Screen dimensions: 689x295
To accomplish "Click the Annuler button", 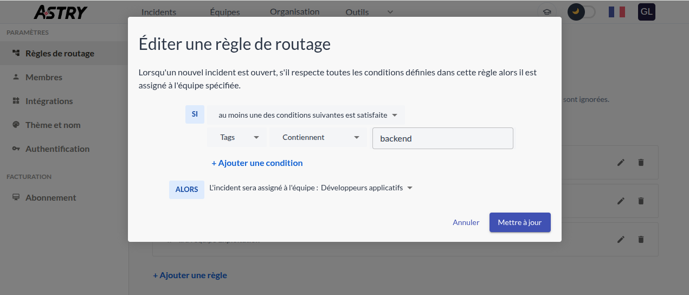I will click(466, 222).
